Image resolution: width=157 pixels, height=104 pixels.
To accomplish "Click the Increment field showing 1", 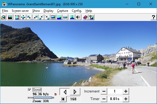I will [x=115, y=91].
